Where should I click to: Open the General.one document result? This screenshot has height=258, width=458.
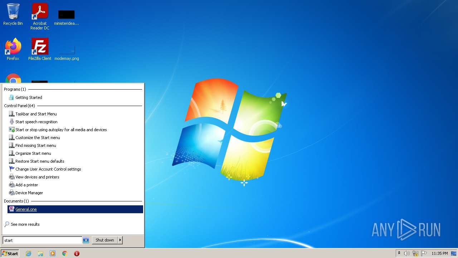coord(75,209)
